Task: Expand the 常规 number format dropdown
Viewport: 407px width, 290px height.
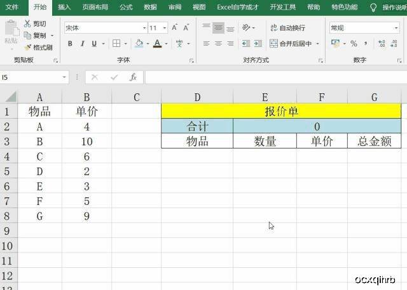Action: point(396,28)
